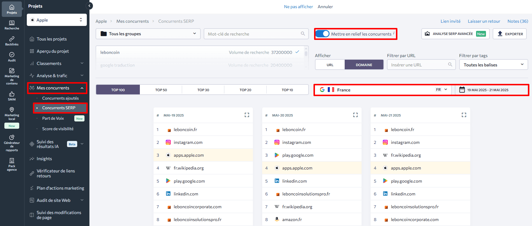Open Concurrents ajoutés menu item
Screen dimensions: 532x226
point(60,98)
